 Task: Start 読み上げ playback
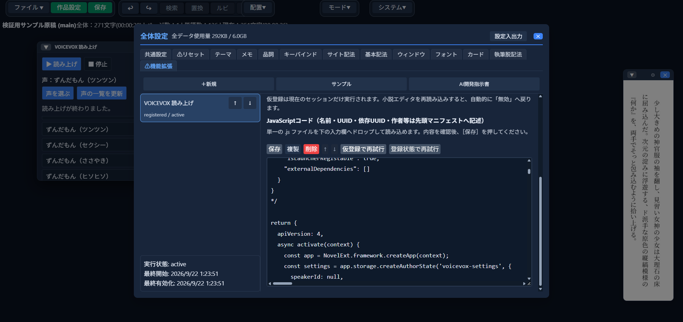pyautogui.click(x=62, y=64)
